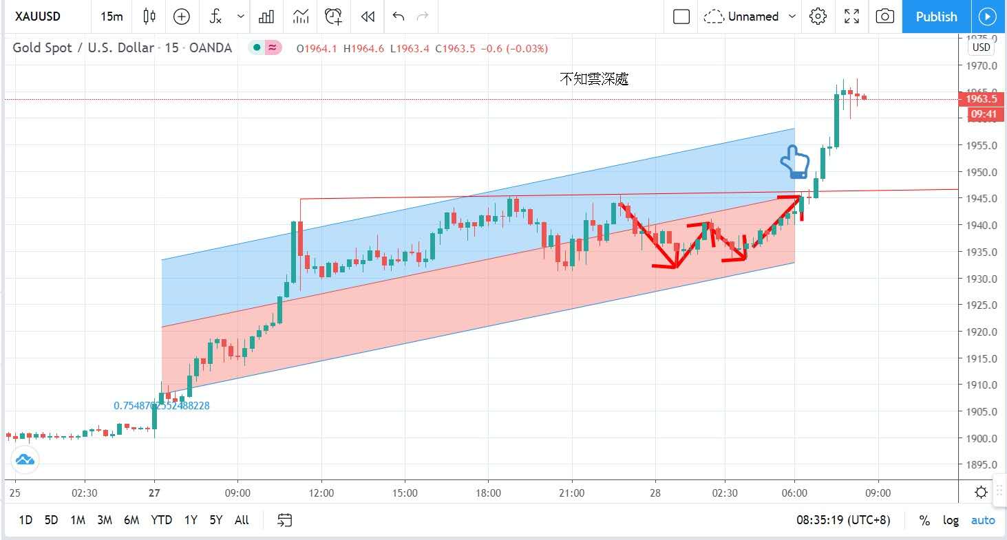
Task: Toggle the percent scale option
Action: (x=924, y=520)
